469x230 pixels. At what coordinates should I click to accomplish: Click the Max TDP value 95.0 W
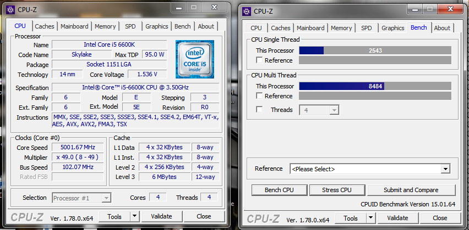coord(155,54)
